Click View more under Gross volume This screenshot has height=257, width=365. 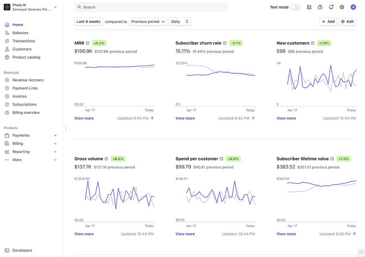point(84,234)
